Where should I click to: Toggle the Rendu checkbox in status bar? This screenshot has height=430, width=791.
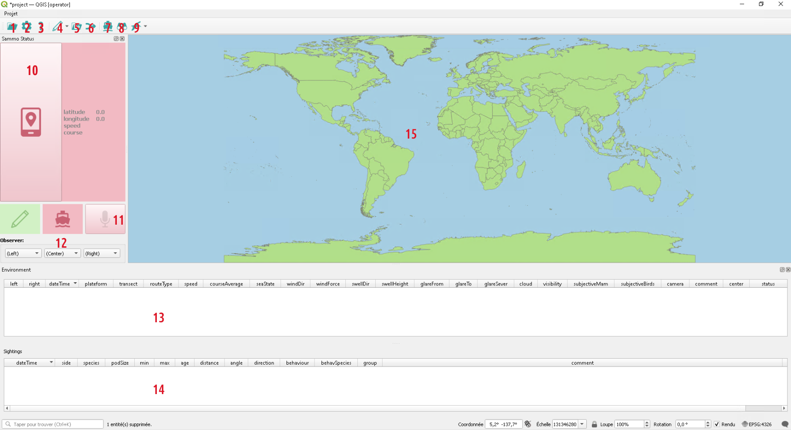716,424
